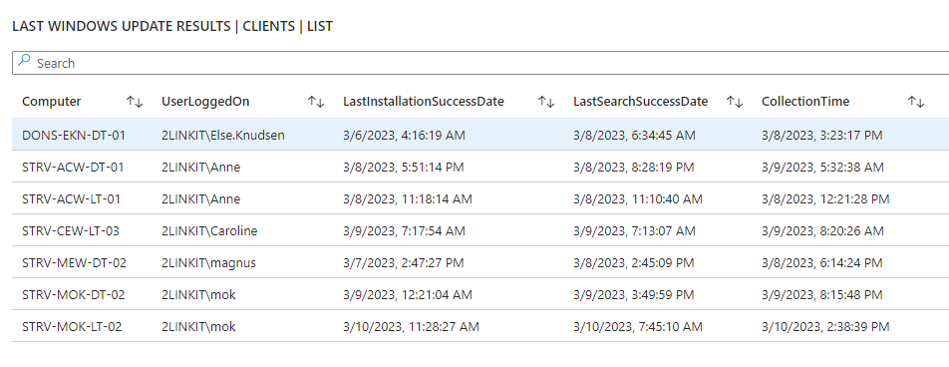This screenshot has height=367, width=949.
Task: Sort by LastSearchSuccessDate arrows icon
Action: 735,102
